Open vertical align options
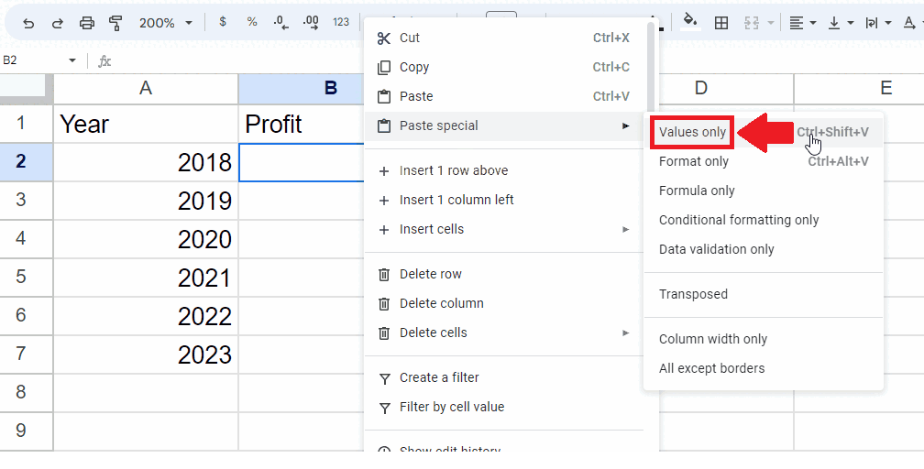Screen dimensions: 924x469 (841, 23)
